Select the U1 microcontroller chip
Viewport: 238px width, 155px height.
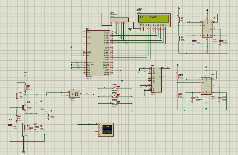pos(98,53)
